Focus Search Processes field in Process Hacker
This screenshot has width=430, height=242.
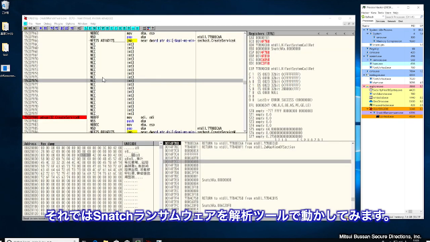402,17
